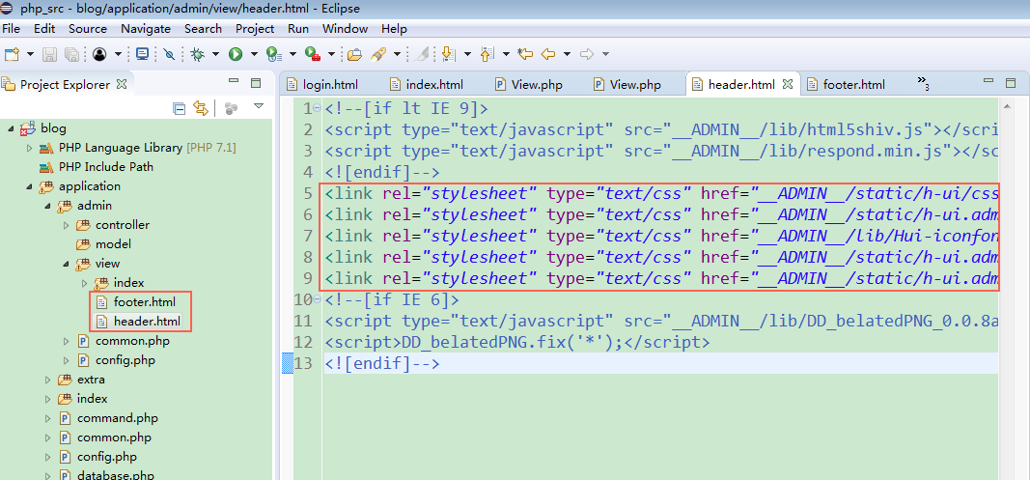
Task: Close the Project Explorer view
Action: click(x=121, y=84)
